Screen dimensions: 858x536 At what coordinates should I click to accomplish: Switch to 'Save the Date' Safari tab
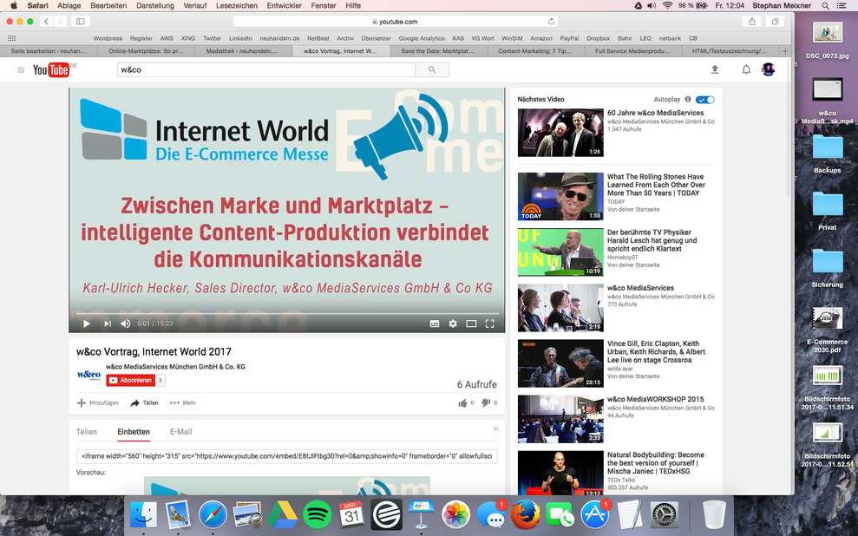tap(438, 51)
